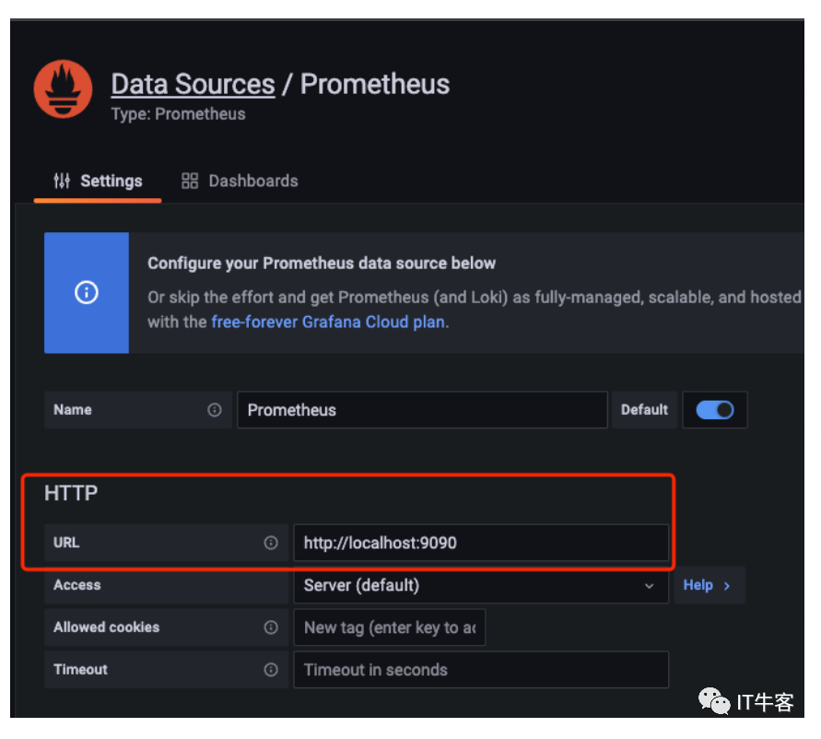The width and height of the screenshot is (821, 739).
Task: Open the Data Sources breadcrumb link
Action: click(193, 85)
